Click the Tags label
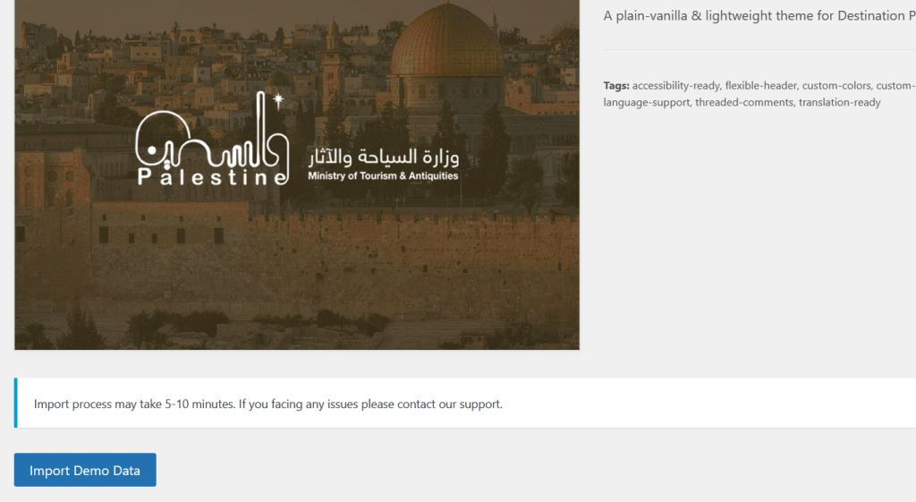The height and width of the screenshot is (502, 916). tap(616, 85)
